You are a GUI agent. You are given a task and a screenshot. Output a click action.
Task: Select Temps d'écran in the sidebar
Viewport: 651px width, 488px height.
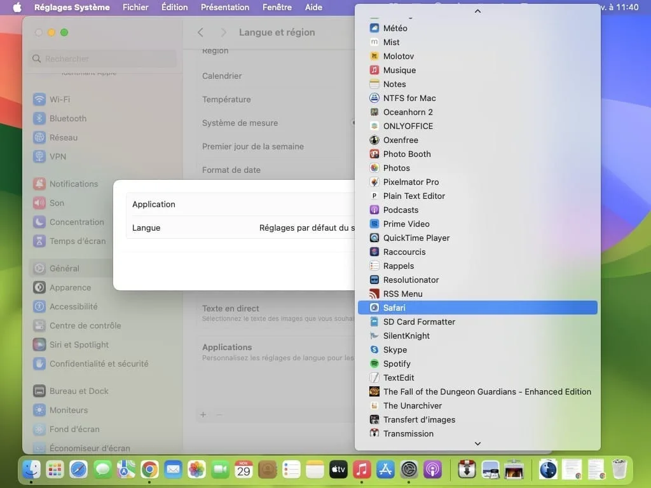[x=75, y=241]
